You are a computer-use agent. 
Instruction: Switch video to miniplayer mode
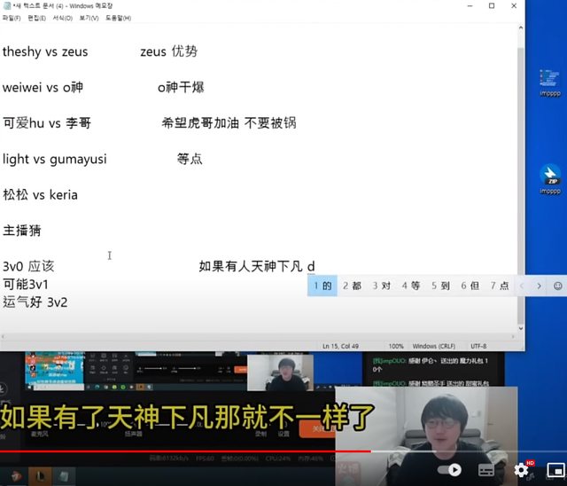(x=555, y=470)
